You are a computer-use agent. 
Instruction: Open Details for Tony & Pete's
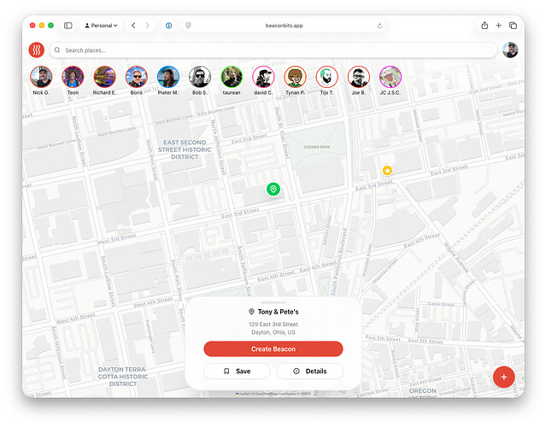point(309,371)
